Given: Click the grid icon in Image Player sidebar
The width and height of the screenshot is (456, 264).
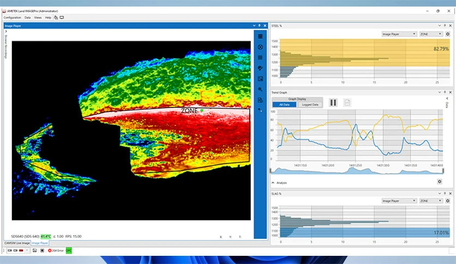Looking at the screenshot, I should [260, 58].
